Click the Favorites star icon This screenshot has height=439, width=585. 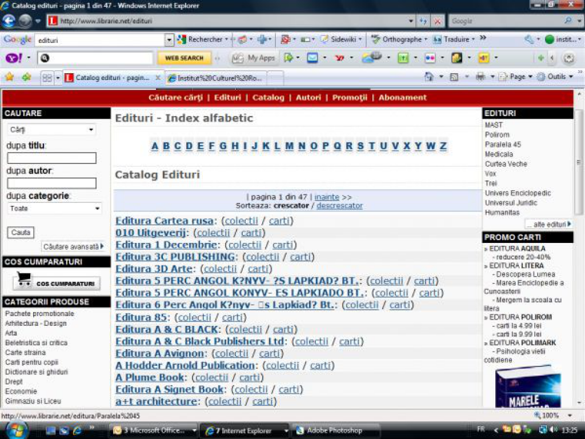[9, 77]
